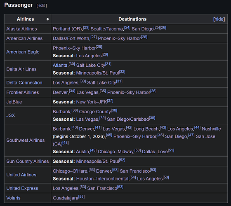Follow the Chicago–Midway destination link

(x=115, y=152)
